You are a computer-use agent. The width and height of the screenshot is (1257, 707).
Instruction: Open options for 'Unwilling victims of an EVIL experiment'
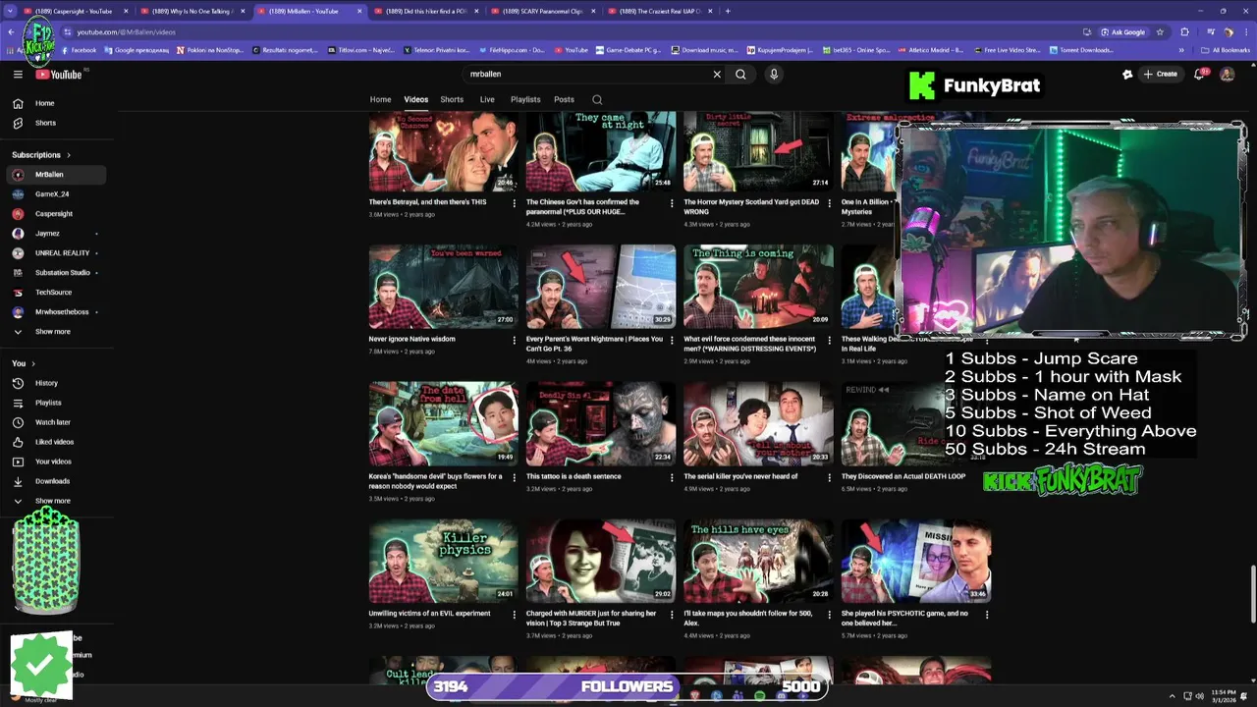(515, 616)
